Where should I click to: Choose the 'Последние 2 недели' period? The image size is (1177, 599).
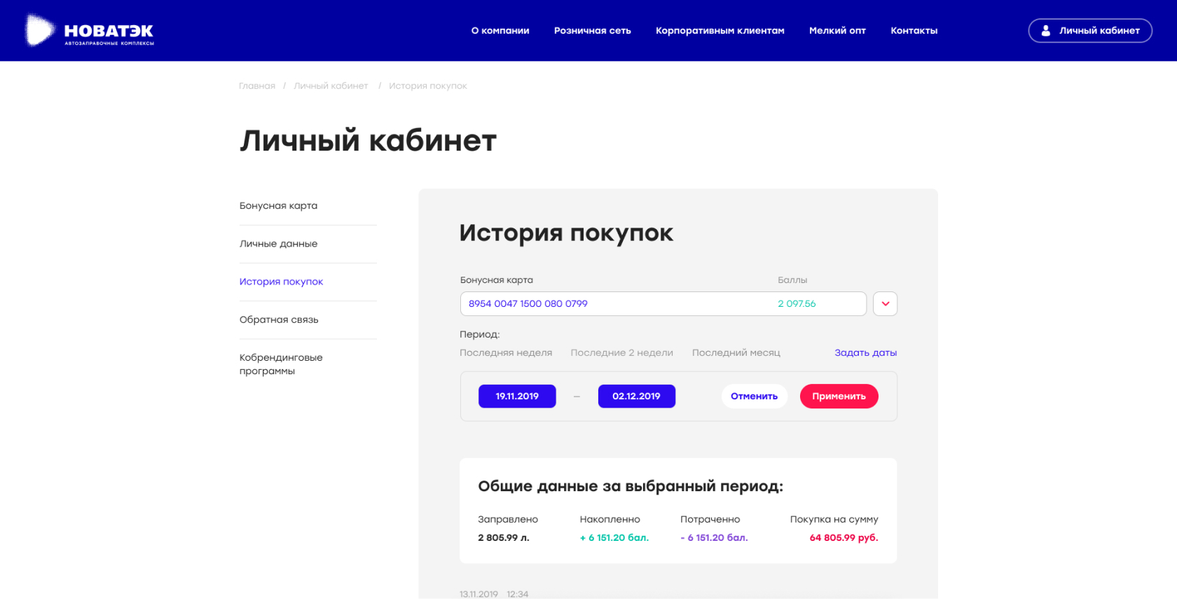click(621, 353)
